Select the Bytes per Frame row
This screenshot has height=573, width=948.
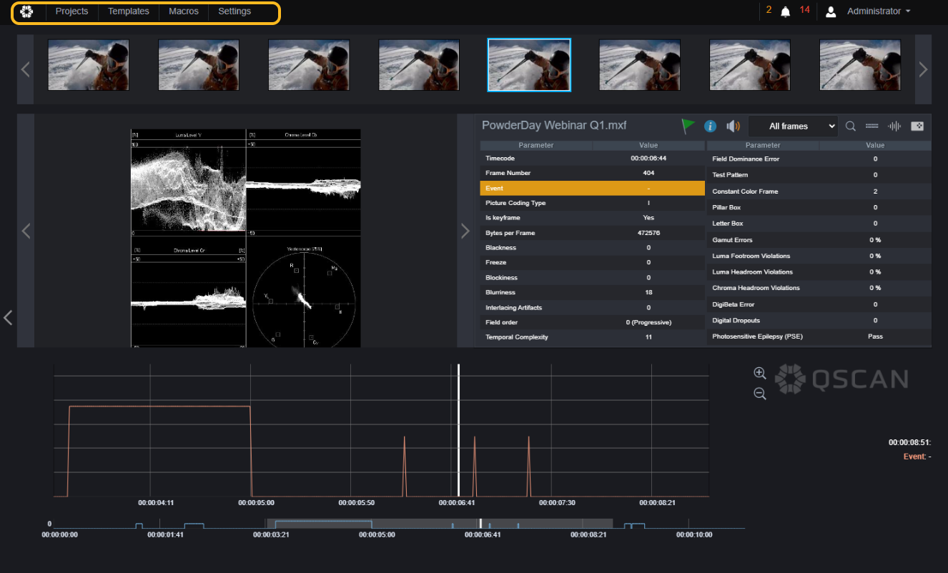click(592, 233)
